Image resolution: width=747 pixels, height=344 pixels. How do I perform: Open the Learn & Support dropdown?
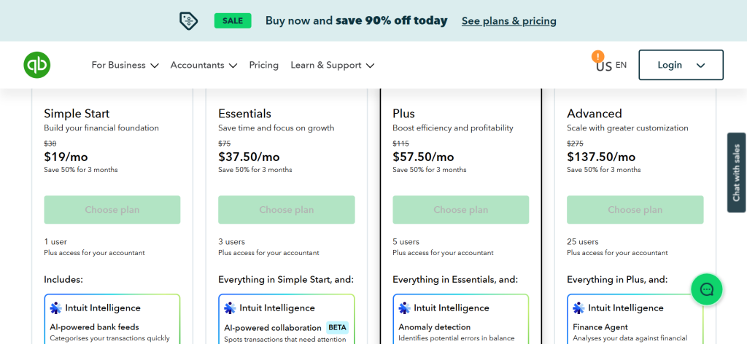(x=332, y=65)
